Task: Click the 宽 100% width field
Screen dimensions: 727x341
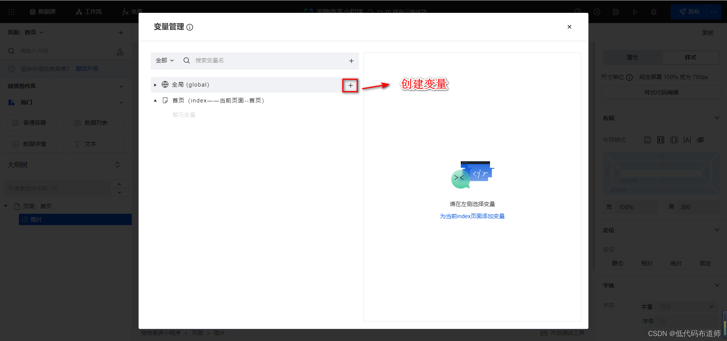Action: tap(630, 207)
